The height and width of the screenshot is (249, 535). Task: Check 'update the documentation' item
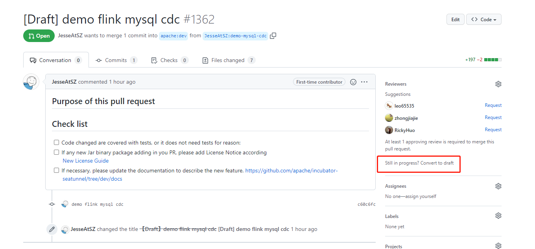tap(57, 170)
